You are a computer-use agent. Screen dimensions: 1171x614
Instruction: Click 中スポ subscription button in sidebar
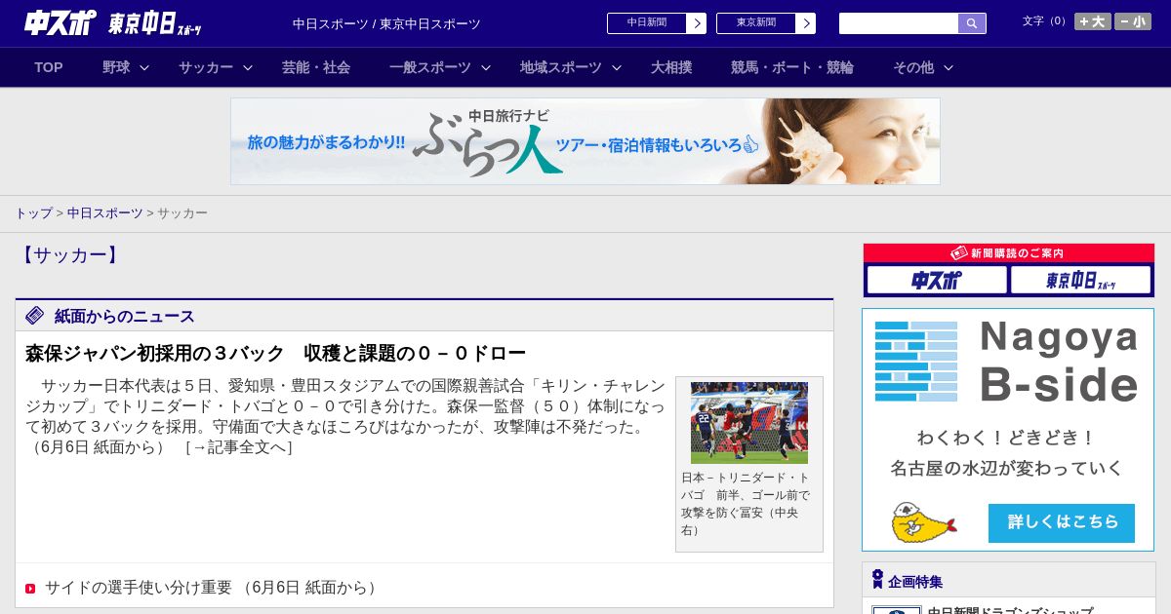click(937, 281)
